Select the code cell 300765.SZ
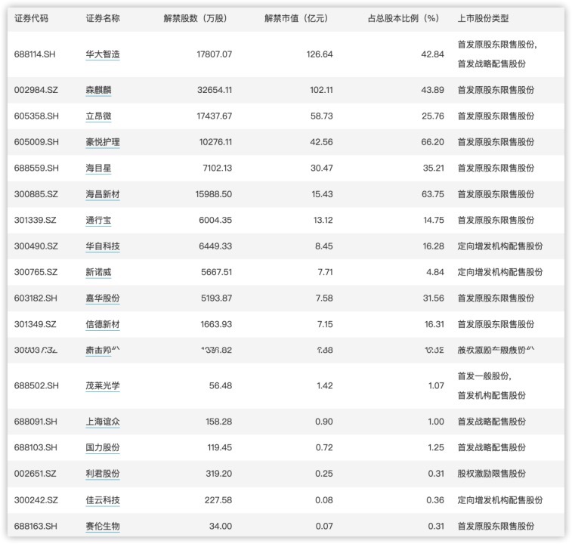This screenshot has height=544, width=572. tap(36, 272)
